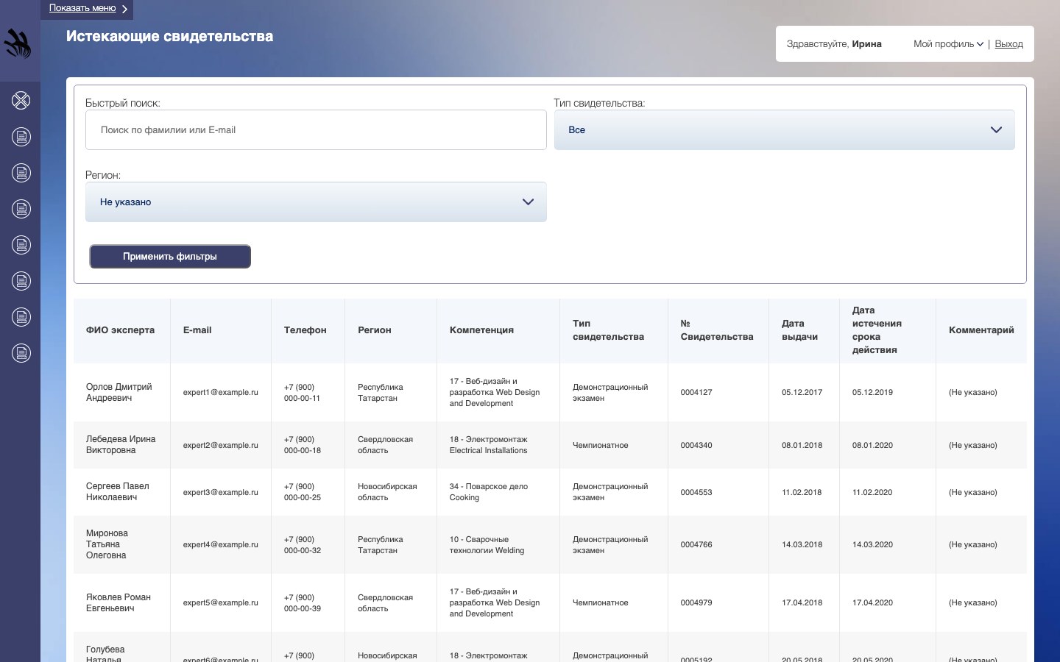The image size is (1060, 662).
Task: Expand the Тип свидетельства dropdown
Action: pyautogui.click(x=784, y=129)
